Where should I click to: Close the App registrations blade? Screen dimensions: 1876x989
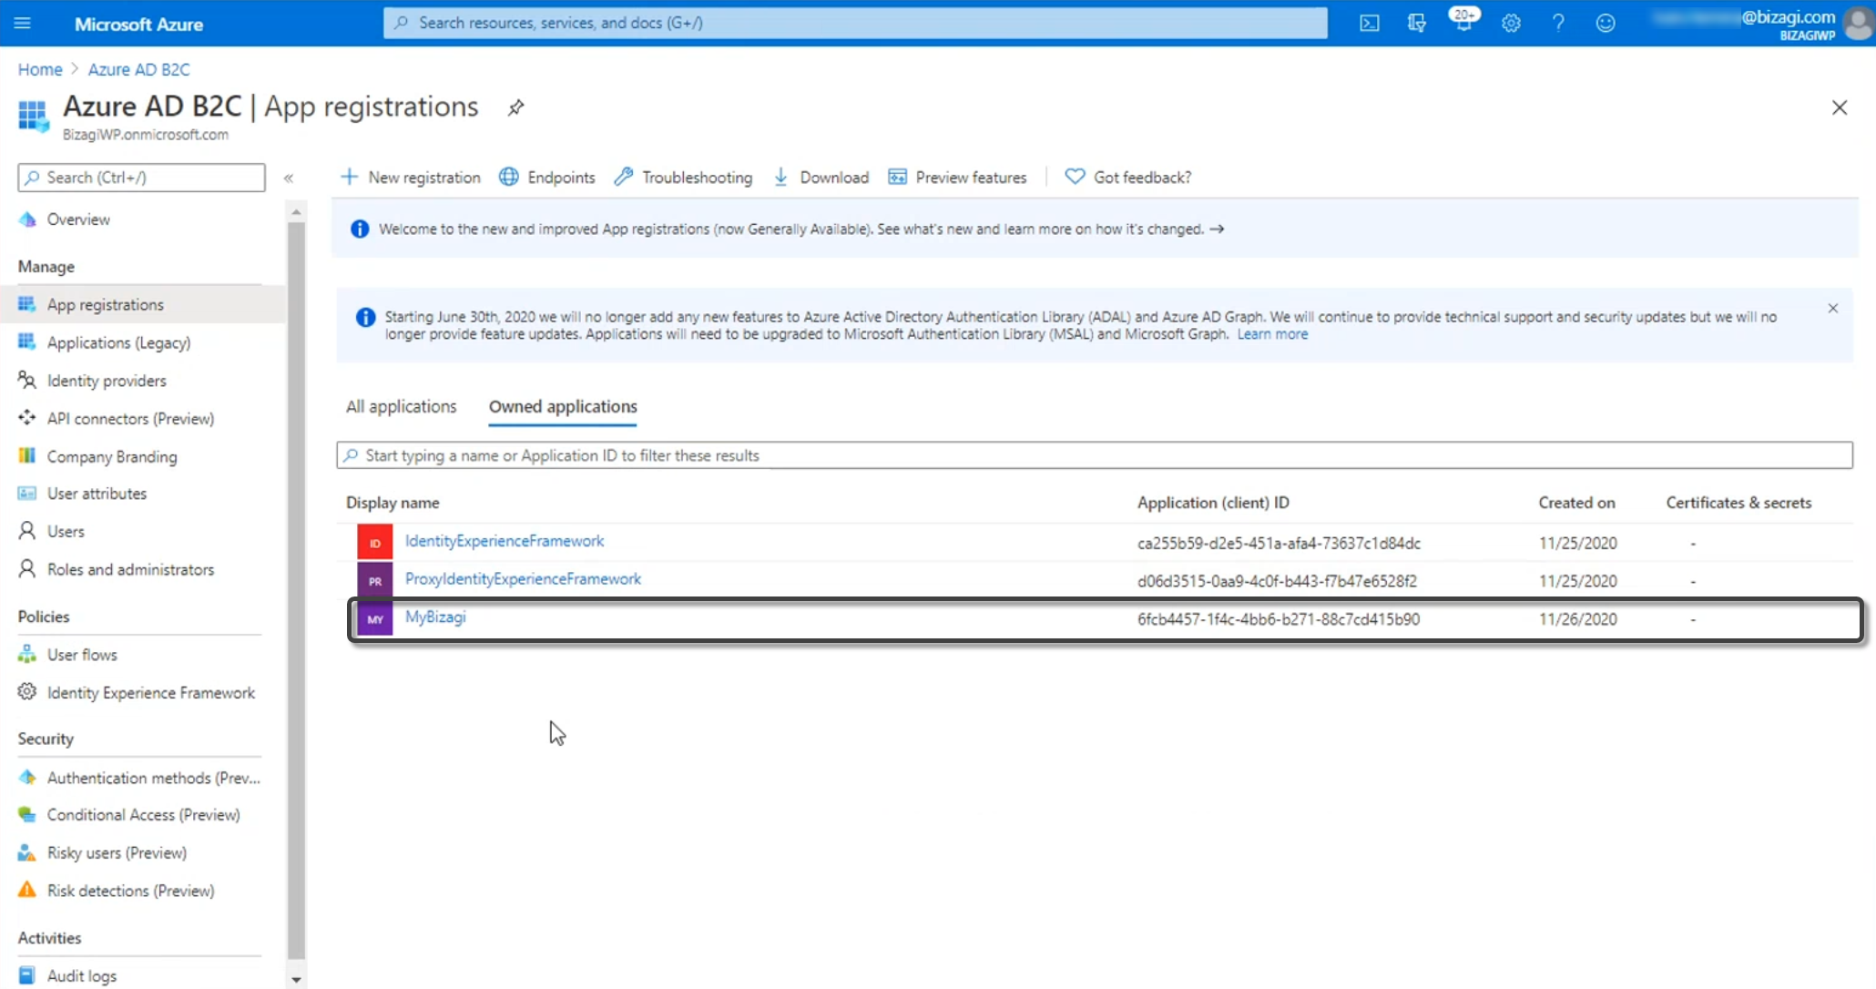1839,107
